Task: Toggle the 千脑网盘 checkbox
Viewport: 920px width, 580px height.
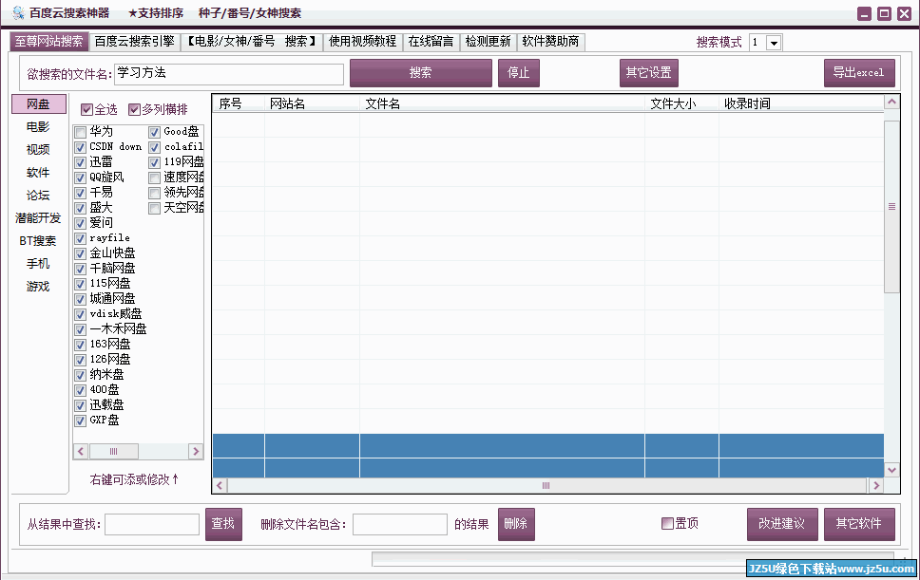Action: pyautogui.click(x=81, y=269)
